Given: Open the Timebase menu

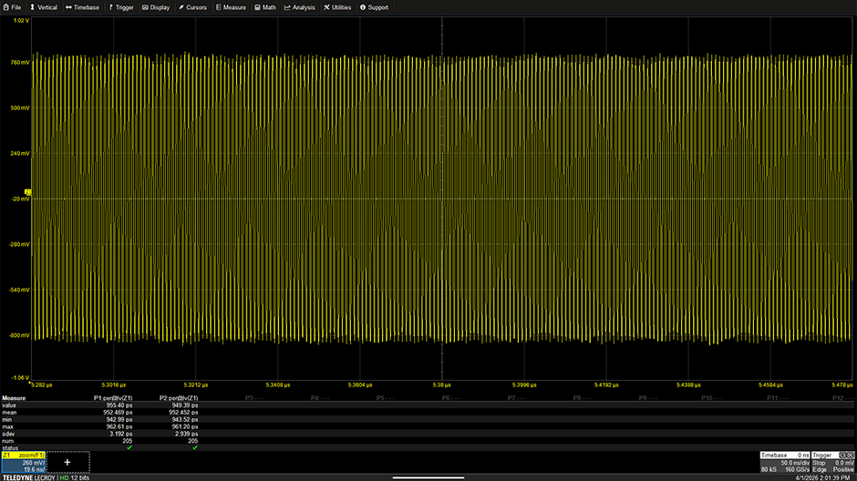Looking at the screenshot, I should (83, 7).
